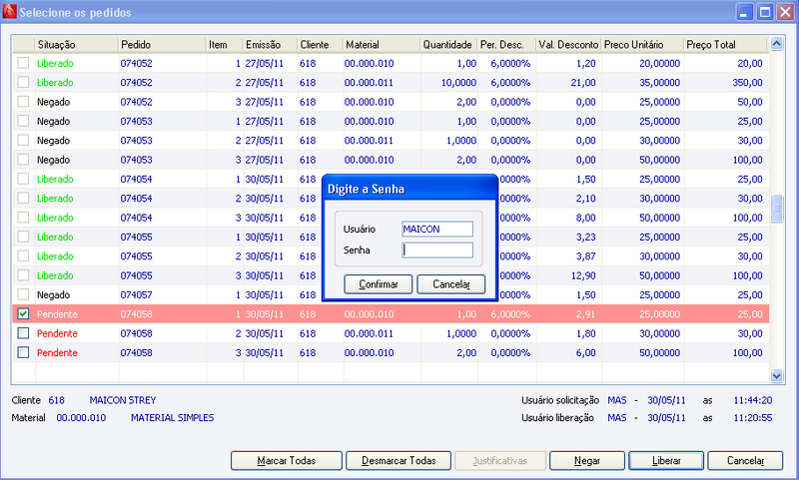Click discount value 8,00 in 074054 row

tap(586, 218)
